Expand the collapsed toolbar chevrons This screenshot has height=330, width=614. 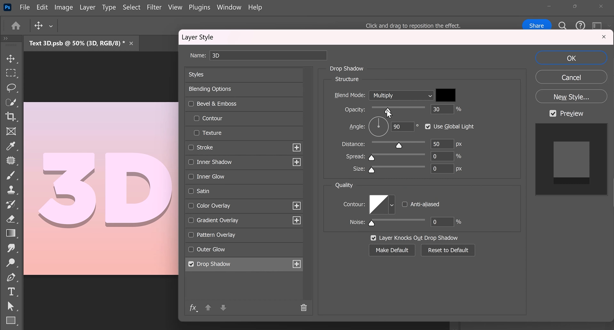[5, 38]
